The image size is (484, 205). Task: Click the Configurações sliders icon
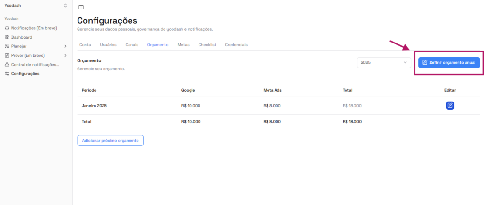click(x=7, y=73)
